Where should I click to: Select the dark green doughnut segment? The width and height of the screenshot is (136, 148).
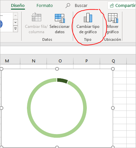click(x=62, y=81)
